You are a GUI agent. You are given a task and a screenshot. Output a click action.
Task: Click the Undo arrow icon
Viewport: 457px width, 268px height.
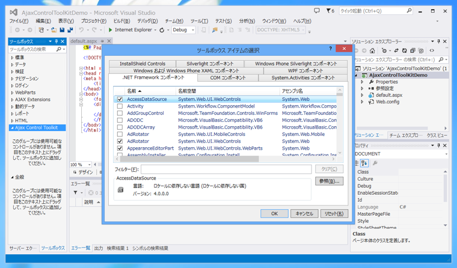pyautogui.click(x=81, y=29)
